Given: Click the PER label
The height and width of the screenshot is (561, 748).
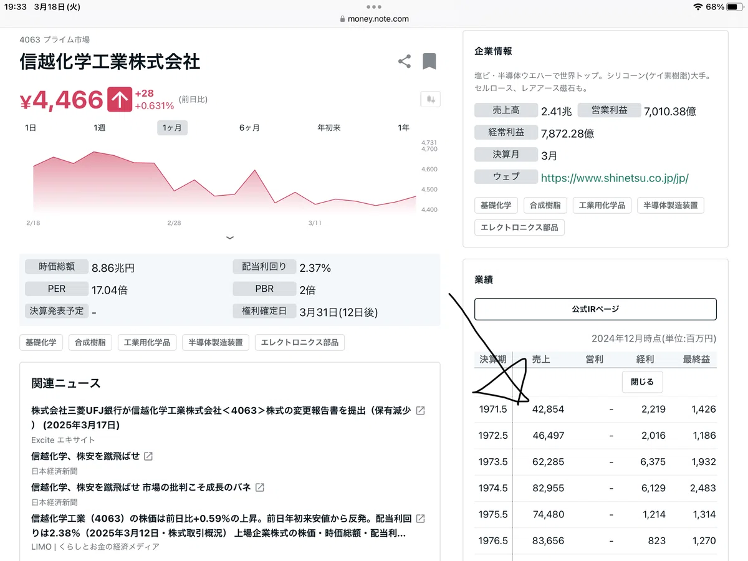Looking at the screenshot, I should point(57,289).
